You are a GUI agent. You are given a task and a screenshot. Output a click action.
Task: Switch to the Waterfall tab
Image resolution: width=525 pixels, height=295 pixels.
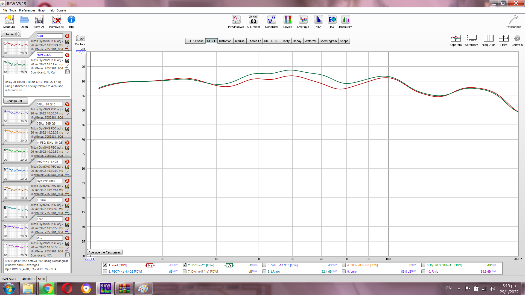310,41
